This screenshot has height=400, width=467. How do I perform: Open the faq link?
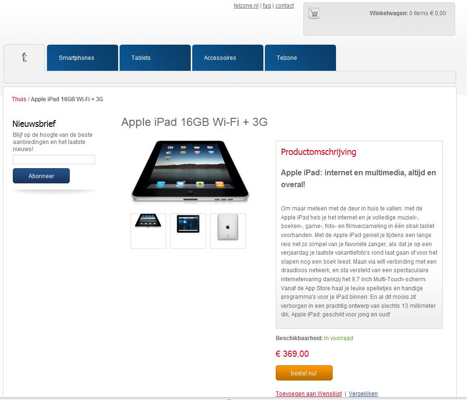[x=267, y=6]
